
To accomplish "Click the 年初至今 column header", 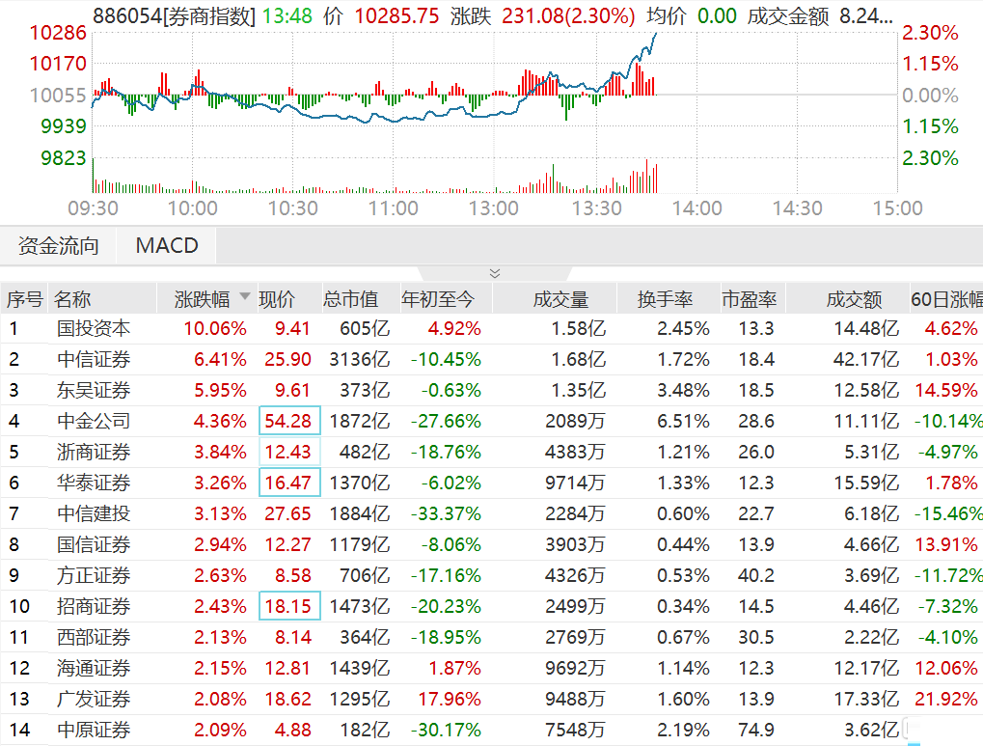I will coord(439,299).
